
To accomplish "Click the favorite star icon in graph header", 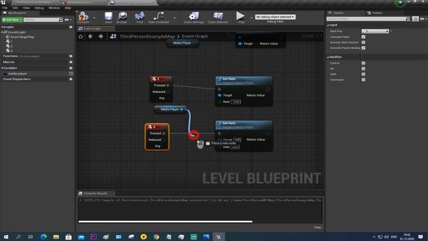I will coord(80,36).
